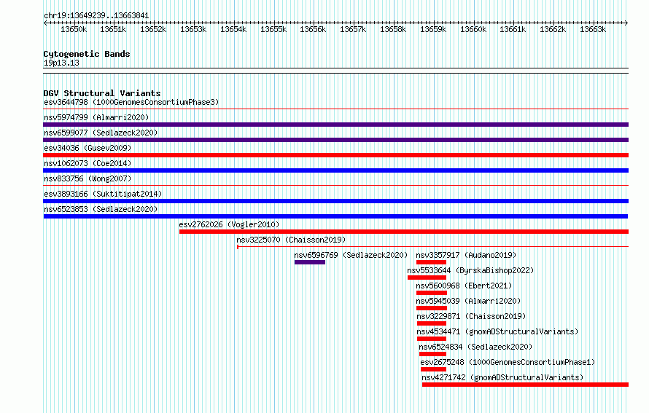Click the 13663k ruler position
This screenshot has width=649, height=413.
click(x=593, y=29)
